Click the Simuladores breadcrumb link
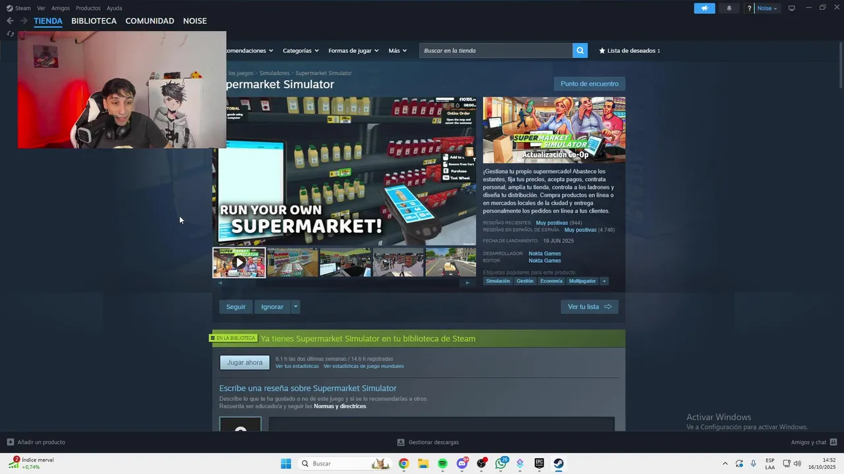 click(274, 73)
